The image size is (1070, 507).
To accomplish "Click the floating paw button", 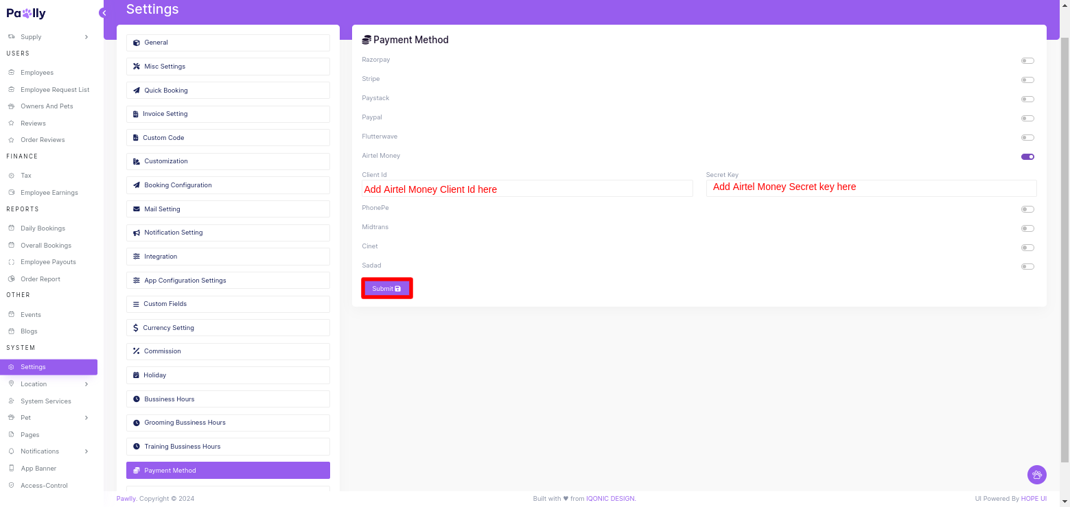I will 1036,474.
